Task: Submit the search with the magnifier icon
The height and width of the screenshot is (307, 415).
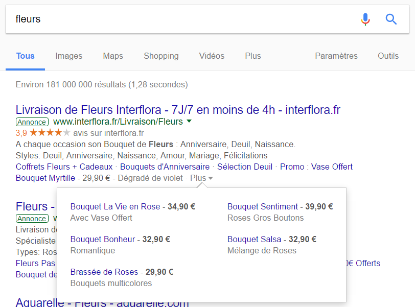Action: pos(391,19)
